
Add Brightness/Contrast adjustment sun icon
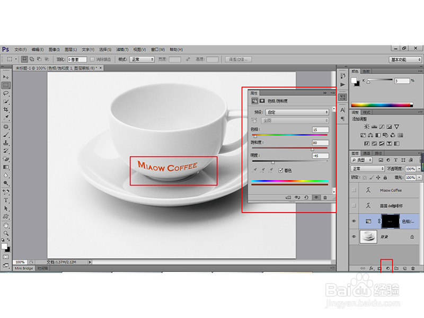tap(366, 127)
